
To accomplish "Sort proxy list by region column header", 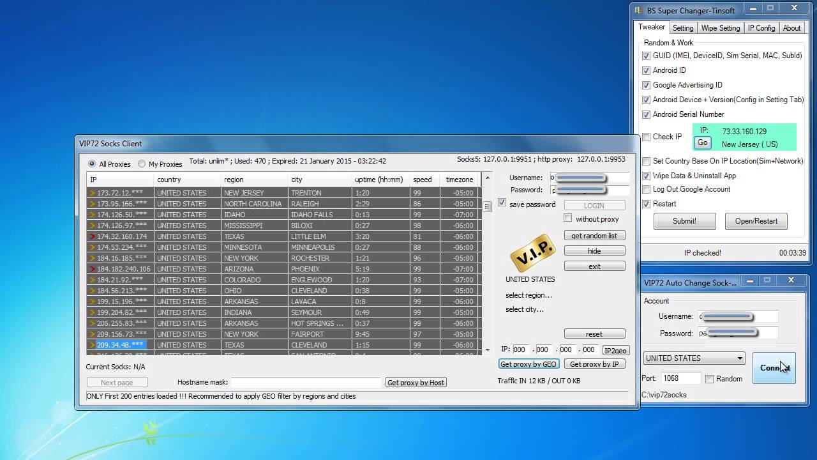I will click(x=254, y=180).
